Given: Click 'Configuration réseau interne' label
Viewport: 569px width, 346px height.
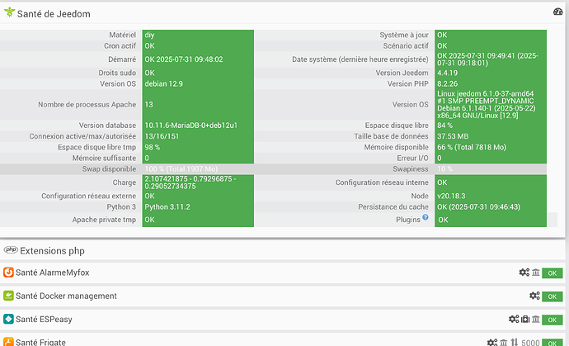Looking at the screenshot, I should click(x=382, y=182).
